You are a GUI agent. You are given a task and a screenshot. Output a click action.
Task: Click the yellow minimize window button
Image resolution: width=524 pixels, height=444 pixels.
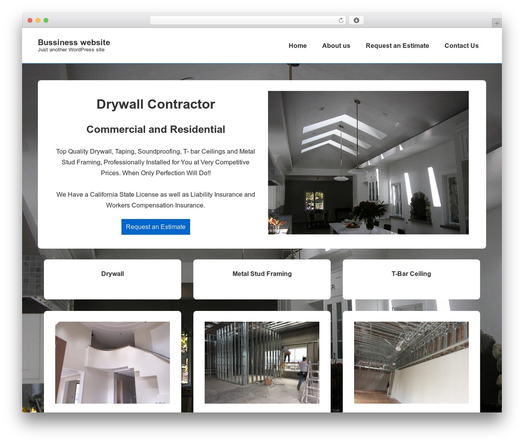pos(38,20)
